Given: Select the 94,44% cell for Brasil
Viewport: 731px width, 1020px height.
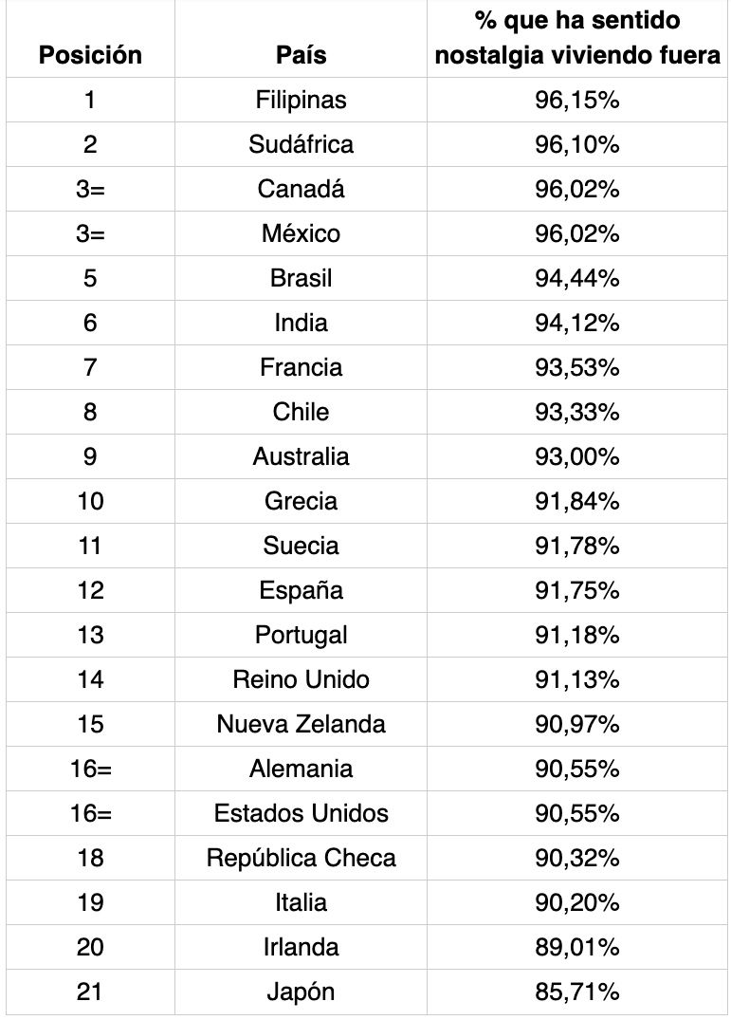Looking at the screenshot, I should (x=576, y=278).
